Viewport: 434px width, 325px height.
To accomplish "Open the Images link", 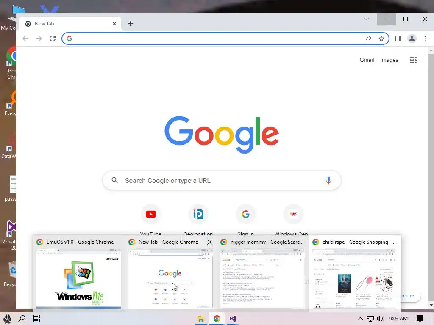I will [389, 60].
